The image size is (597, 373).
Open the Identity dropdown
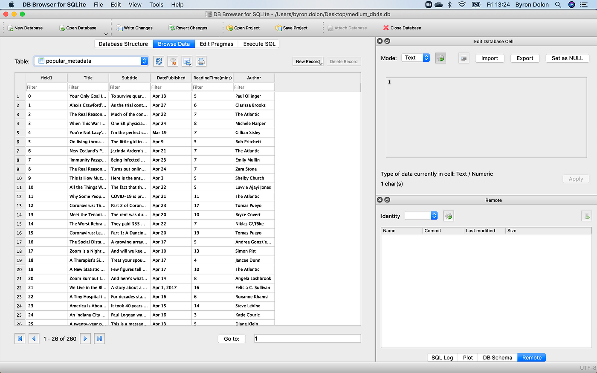click(421, 216)
